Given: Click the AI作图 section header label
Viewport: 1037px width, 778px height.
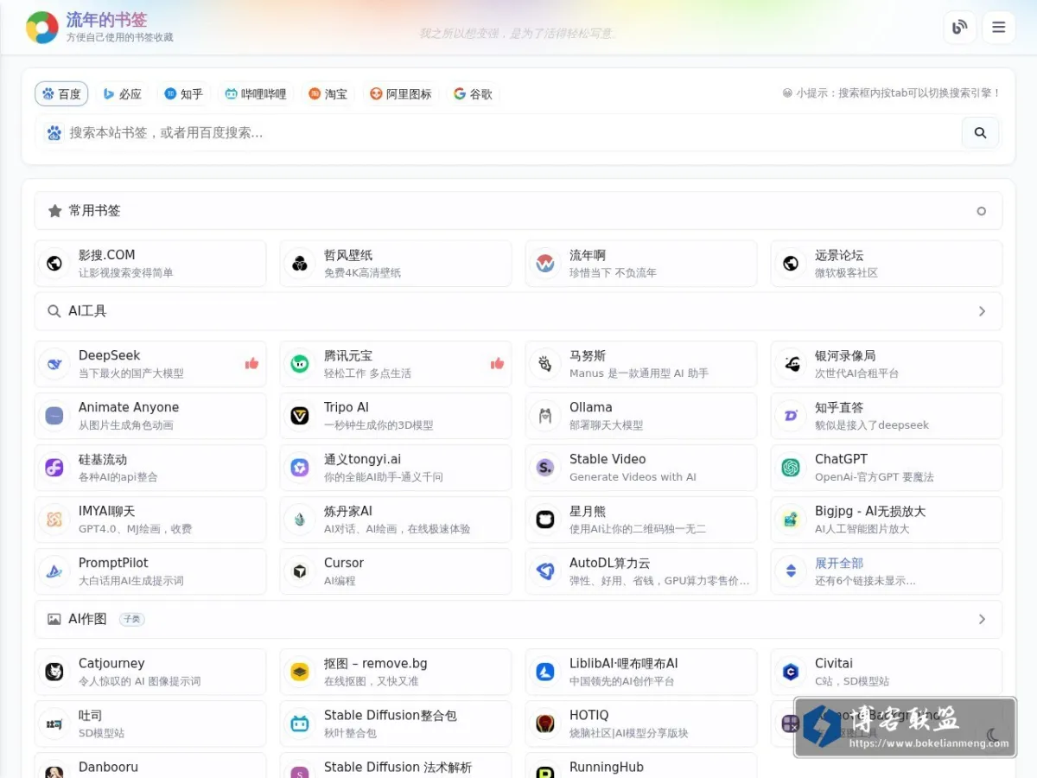Looking at the screenshot, I should coord(87,619).
